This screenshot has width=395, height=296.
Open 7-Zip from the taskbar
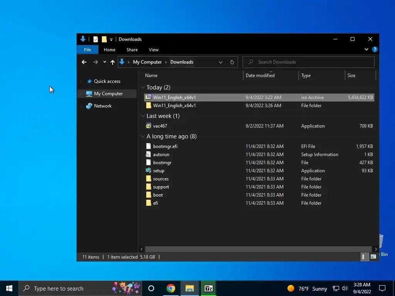tap(209, 288)
